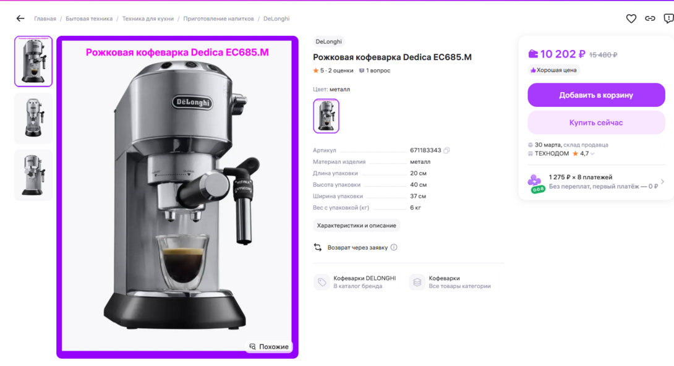674x366 pixels.
Task: Open 'Характеристики и описание' section
Action: click(x=356, y=226)
